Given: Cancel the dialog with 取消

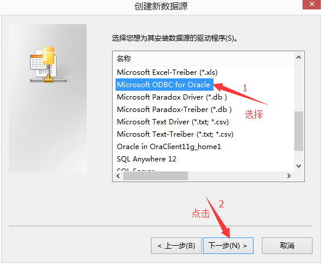Looking at the screenshot, I should (287, 246).
